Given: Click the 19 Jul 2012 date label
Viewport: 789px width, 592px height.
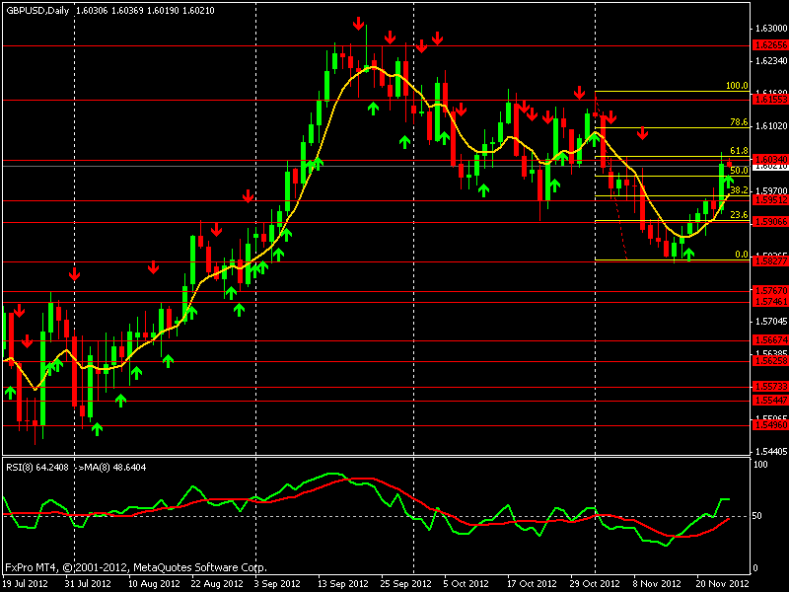Looking at the screenshot, I should pos(26,584).
